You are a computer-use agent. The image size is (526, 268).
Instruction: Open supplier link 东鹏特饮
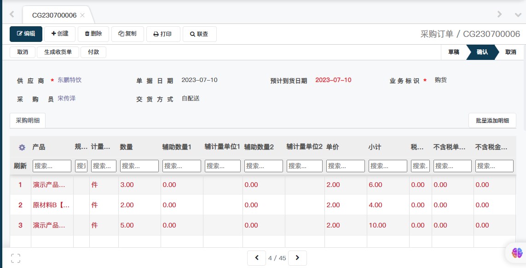click(69, 80)
